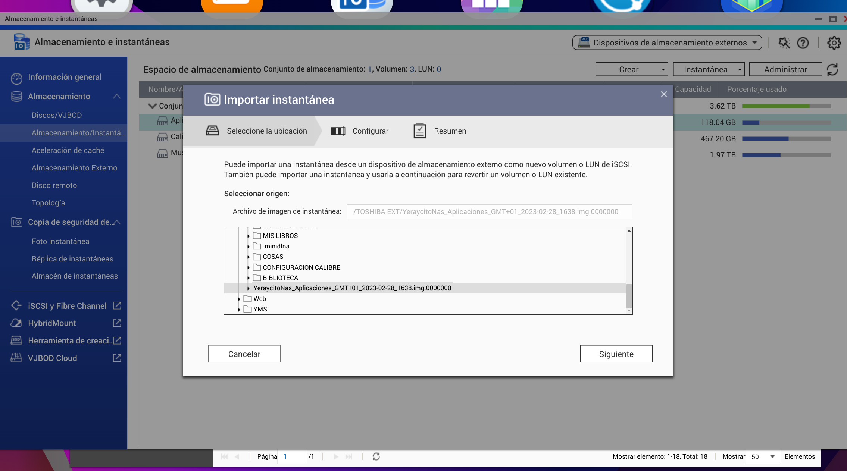Viewport: 847px width, 471px height.
Task: Click the settings gear icon in header
Action: pos(834,43)
